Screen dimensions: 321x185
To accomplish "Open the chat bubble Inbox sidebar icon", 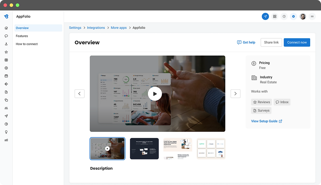I will click(x=6, y=36).
